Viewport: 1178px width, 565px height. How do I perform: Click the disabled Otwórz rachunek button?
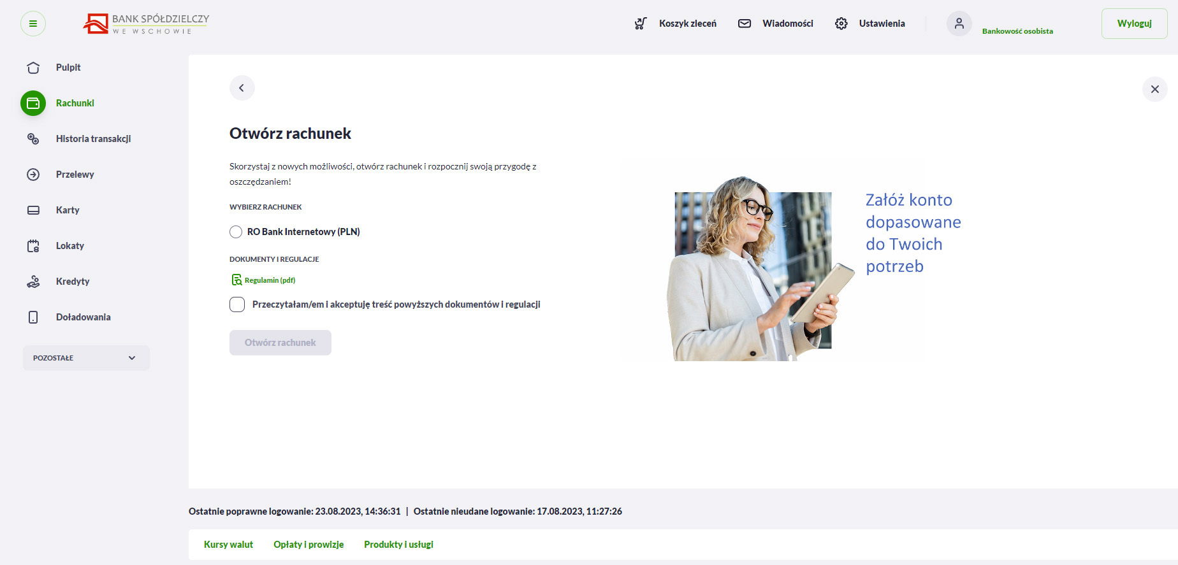pyautogui.click(x=280, y=343)
